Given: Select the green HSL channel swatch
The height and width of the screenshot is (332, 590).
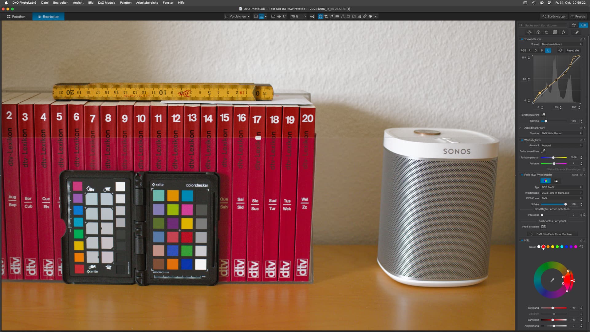Looking at the screenshot, I should (x=557, y=247).
